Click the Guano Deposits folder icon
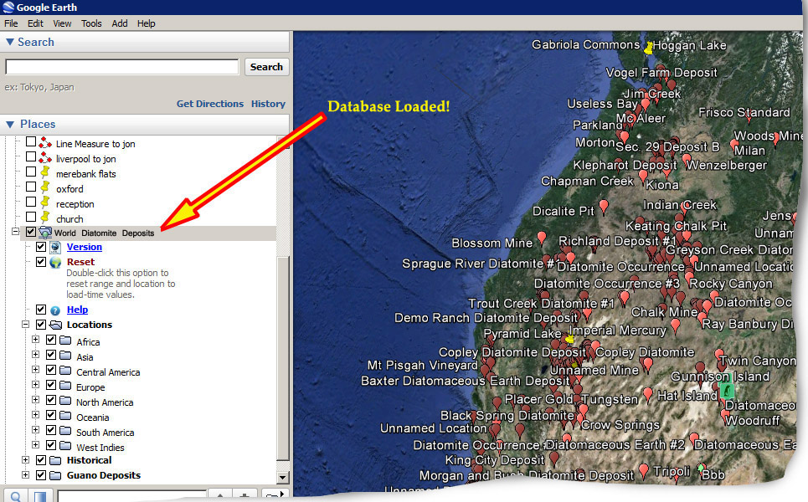Screen dimensions: 808x502 point(55,475)
